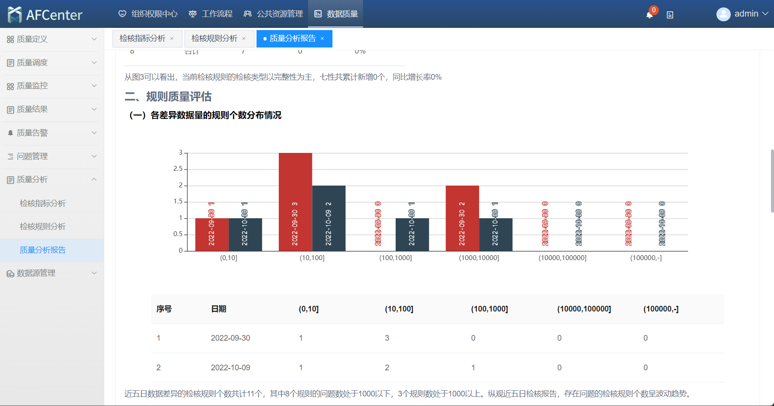This screenshot has width=774, height=406.
Task: Open the document list icon in header
Action: pyautogui.click(x=670, y=15)
